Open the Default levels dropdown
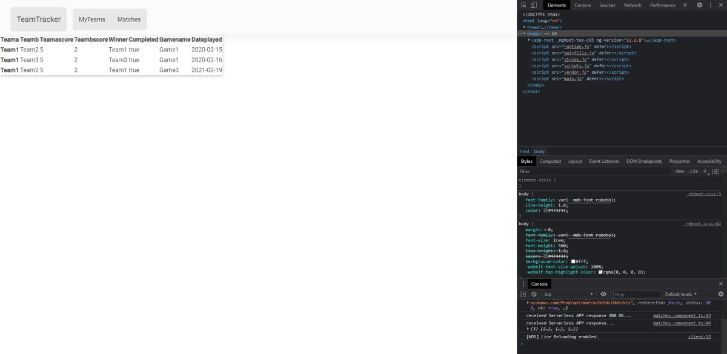The width and height of the screenshot is (727, 354). point(681,294)
